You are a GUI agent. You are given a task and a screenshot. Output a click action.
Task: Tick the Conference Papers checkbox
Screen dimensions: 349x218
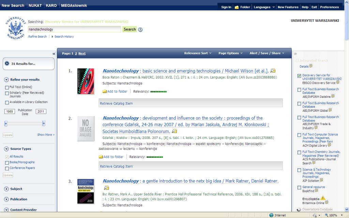pos(7,168)
